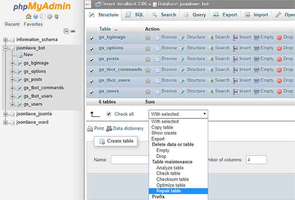Click the gs_options table icon in sidebar tree
Image resolution: width=295 pixels, height=200 pixels.
[20, 72]
